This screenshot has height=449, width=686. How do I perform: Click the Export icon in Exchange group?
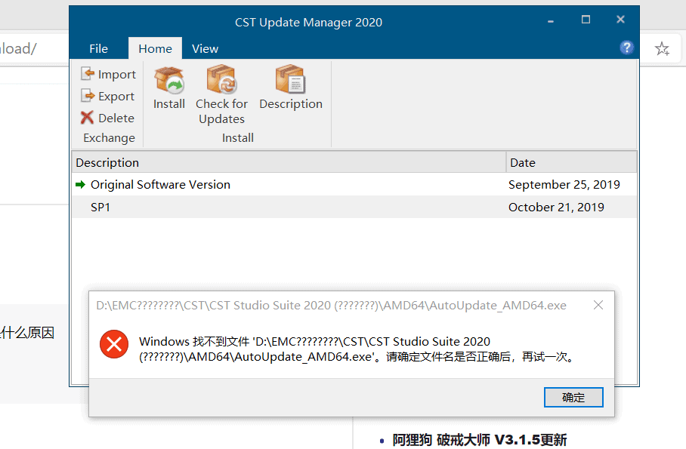point(88,95)
